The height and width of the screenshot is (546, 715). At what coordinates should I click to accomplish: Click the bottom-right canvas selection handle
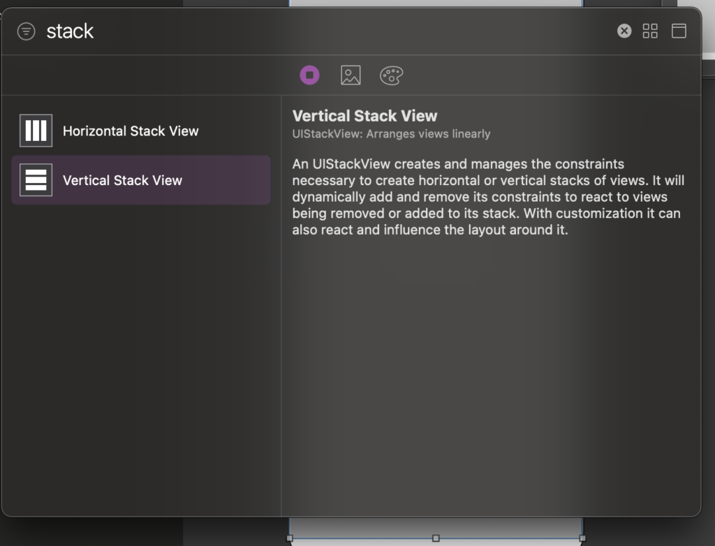click(582, 538)
